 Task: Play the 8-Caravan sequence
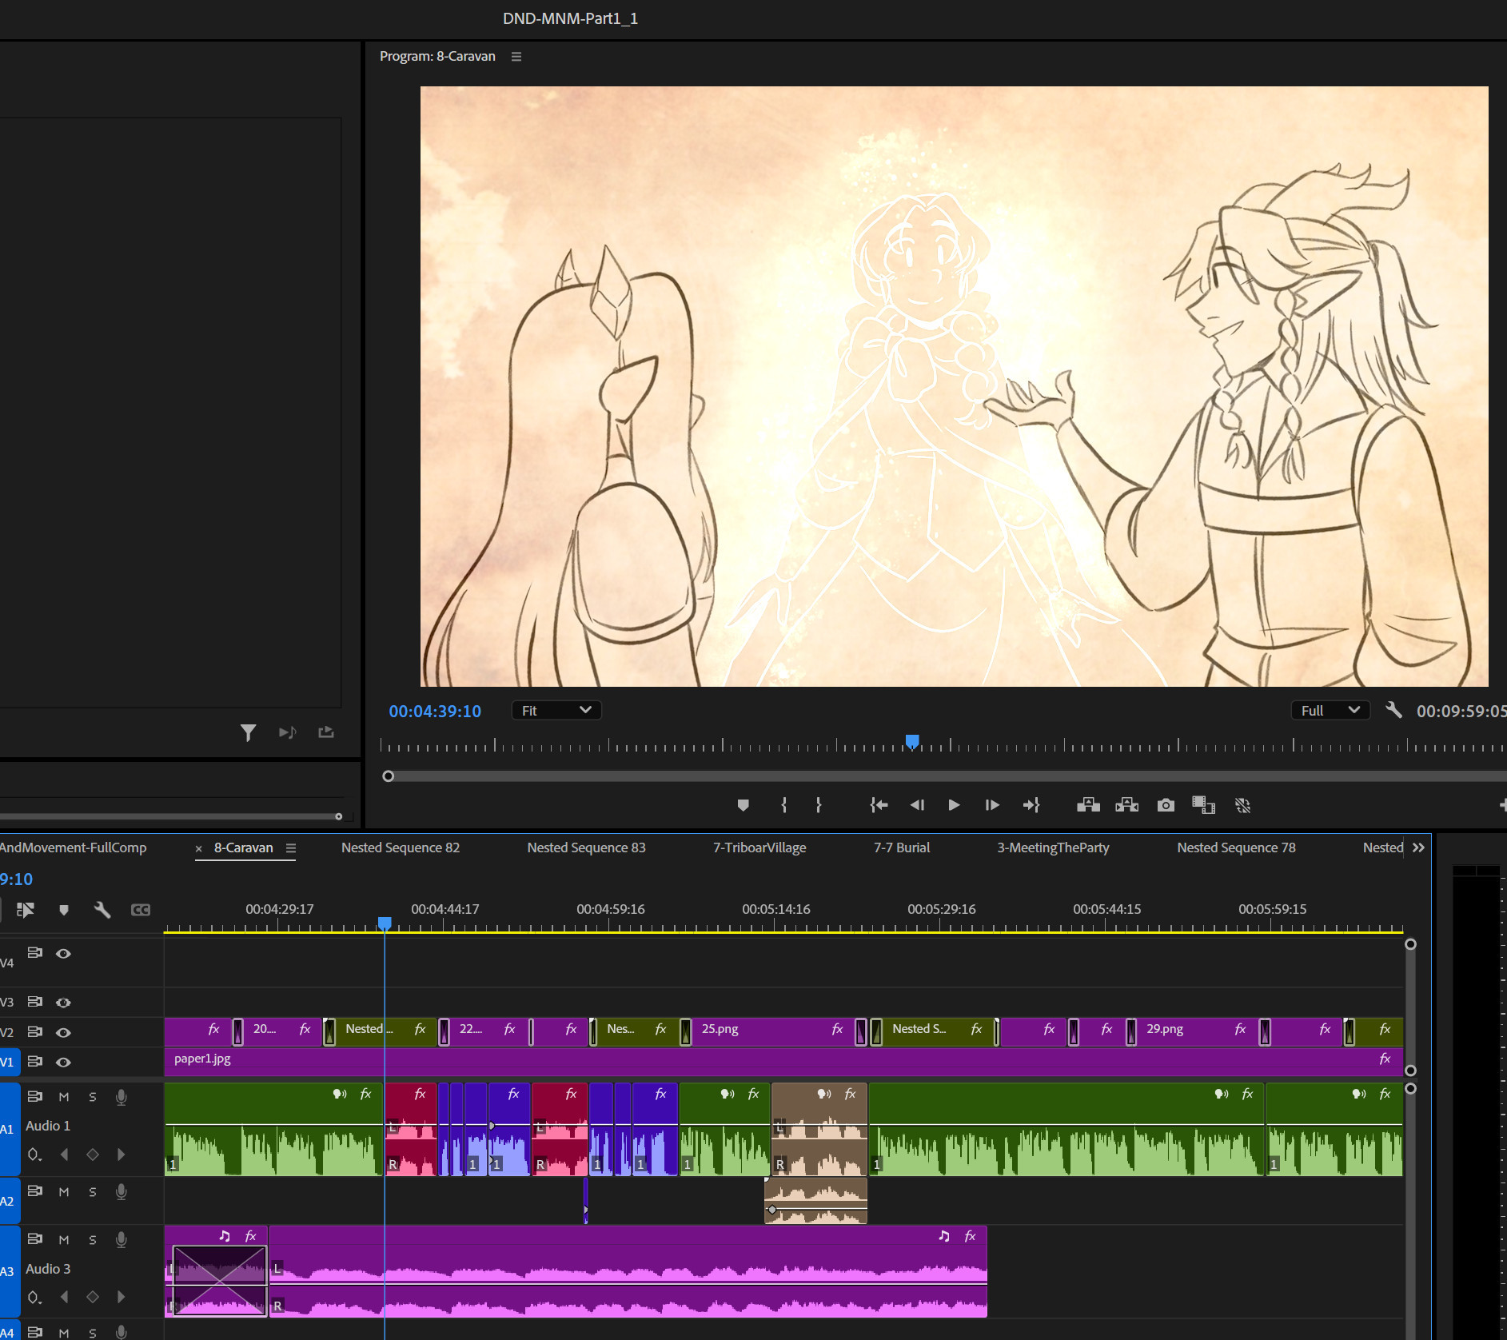(x=953, y=805)
